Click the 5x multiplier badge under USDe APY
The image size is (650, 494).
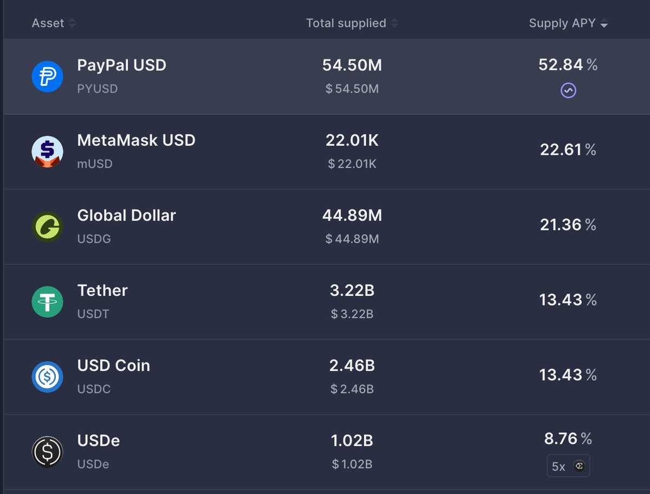pos(568,466)
